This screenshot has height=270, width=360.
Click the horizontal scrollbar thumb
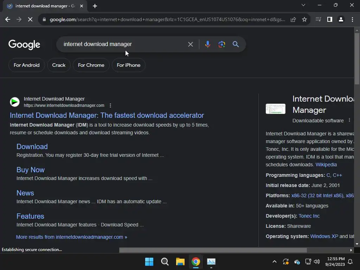[213, 250]
